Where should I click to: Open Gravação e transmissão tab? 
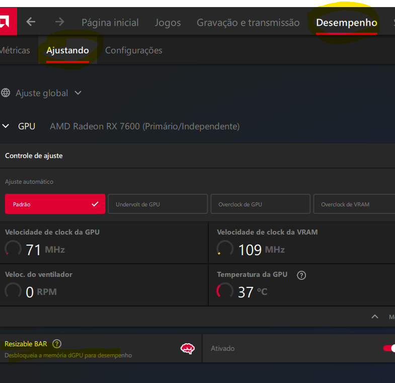tap(248, 23)
